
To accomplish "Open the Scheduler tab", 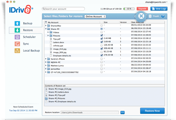I will click(25, 37).
